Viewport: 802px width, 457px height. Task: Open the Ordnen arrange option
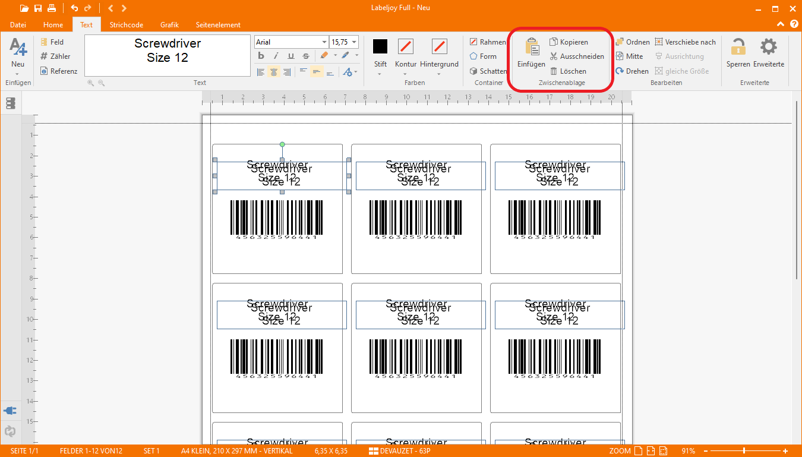[633, 42]
